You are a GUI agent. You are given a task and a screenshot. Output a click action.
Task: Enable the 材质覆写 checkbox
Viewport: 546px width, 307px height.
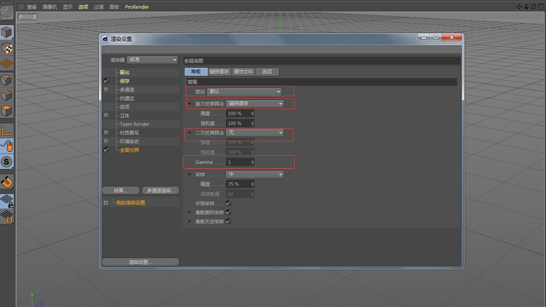(x=106, y=133)
